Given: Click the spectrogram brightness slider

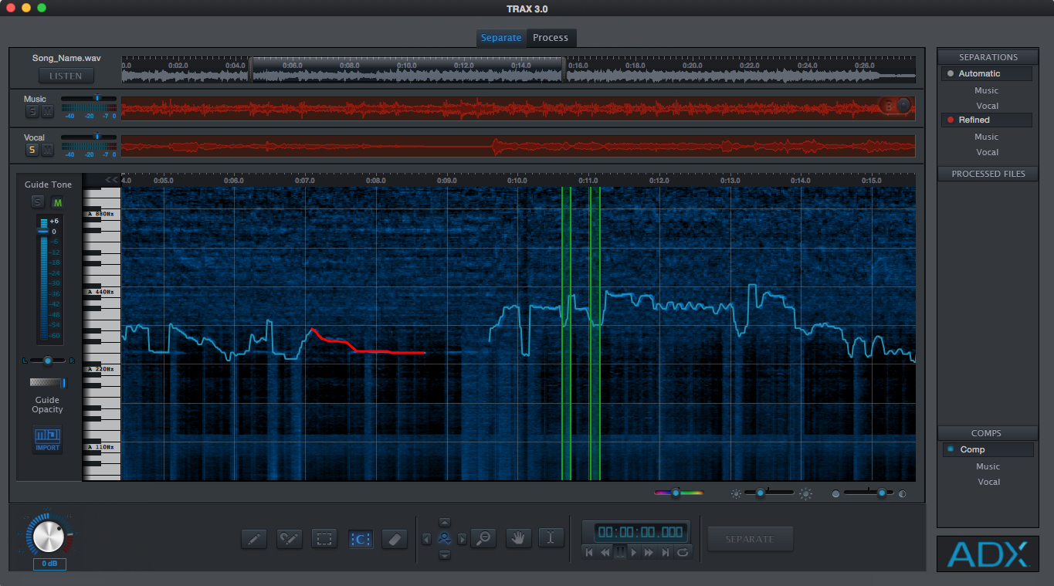Looking at the screenshot, I should [x=769, y=493].
